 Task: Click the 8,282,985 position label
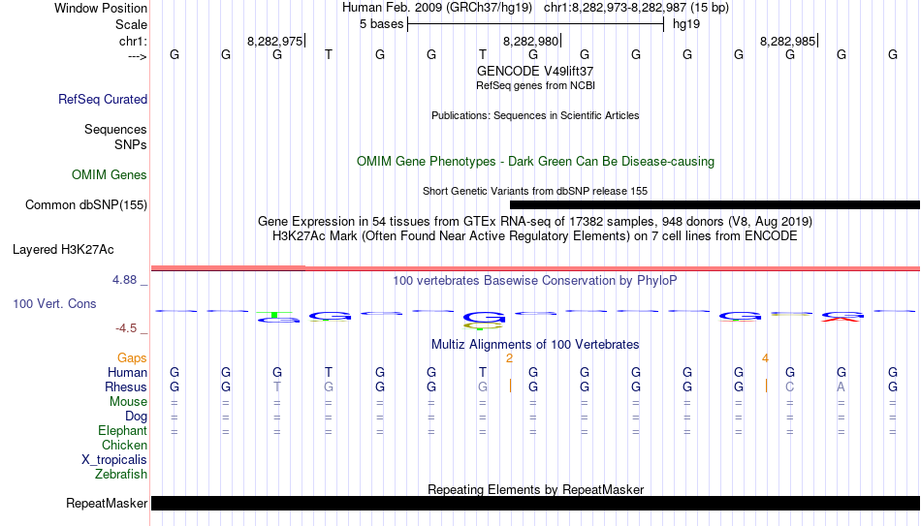(x=787, y=41)
